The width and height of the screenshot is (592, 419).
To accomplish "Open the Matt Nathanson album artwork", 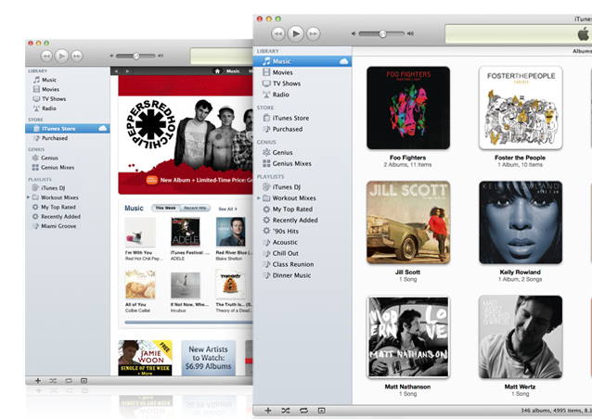I will coord(408,336).
